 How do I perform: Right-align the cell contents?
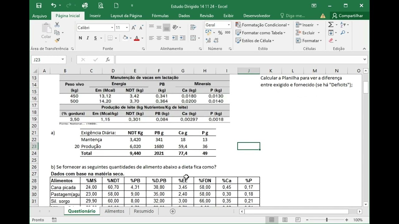coord(166,38)
